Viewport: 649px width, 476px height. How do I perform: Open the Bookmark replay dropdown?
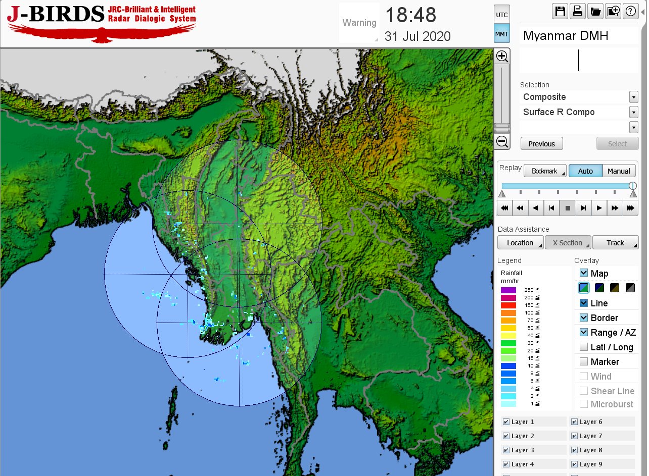point(544,171)
